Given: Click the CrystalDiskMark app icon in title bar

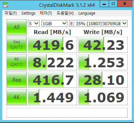Looking at the screenshot, I should [6, 5].
